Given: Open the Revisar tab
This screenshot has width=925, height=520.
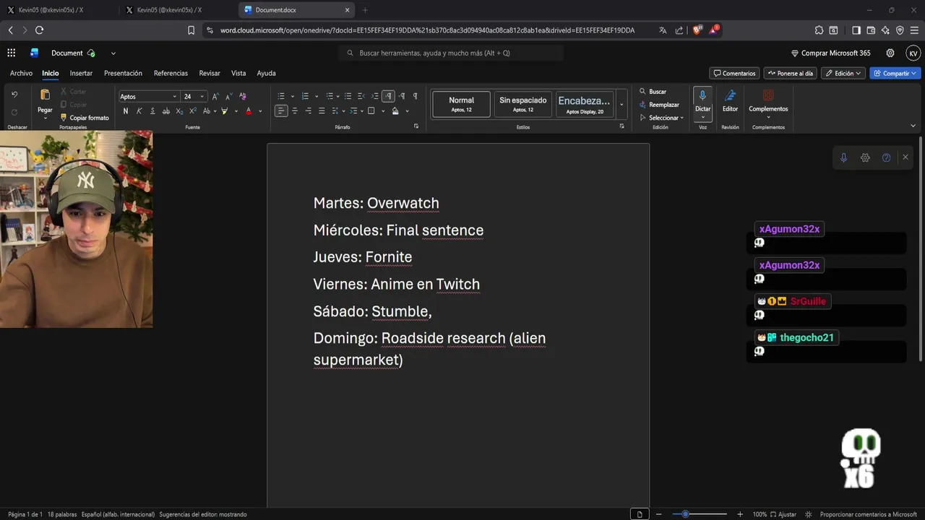Looking at the screenshot, I should (x=210, y=73).
